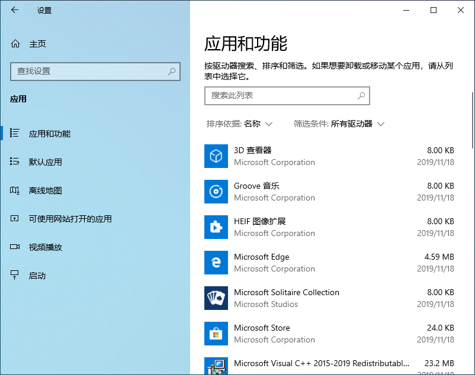Click the HEIF 图像扩展 app icon

pos(216,227)
